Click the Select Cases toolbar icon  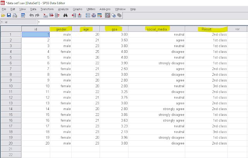(100, 15)
